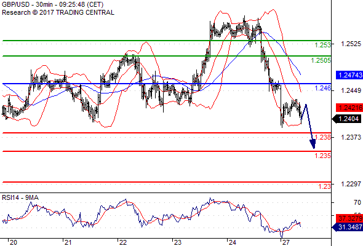Click the Research 2017 TRADING CENTRAL text
The image size is (363, 246).
pos(58,12)
